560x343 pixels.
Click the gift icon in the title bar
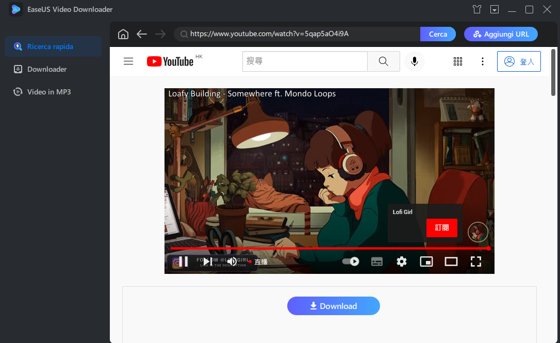click(476, 9)
